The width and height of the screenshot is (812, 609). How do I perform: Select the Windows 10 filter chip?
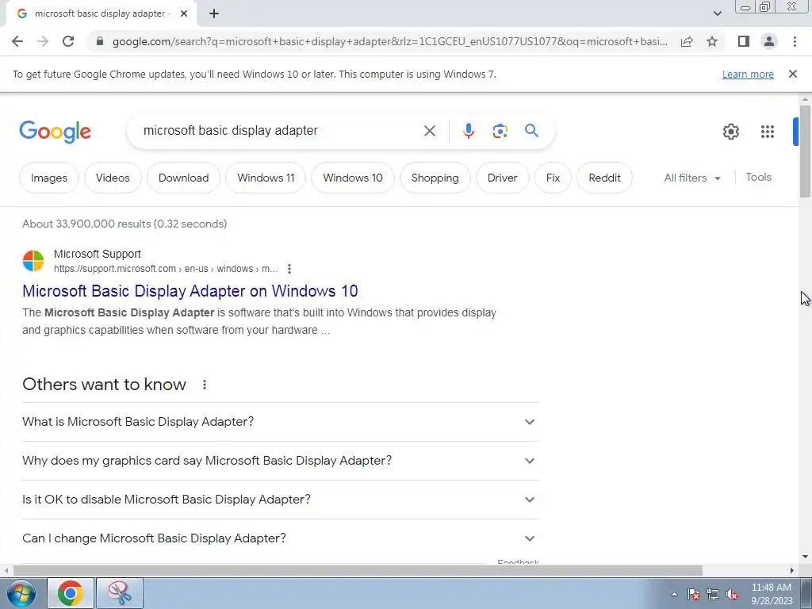(x=353, y=178)
